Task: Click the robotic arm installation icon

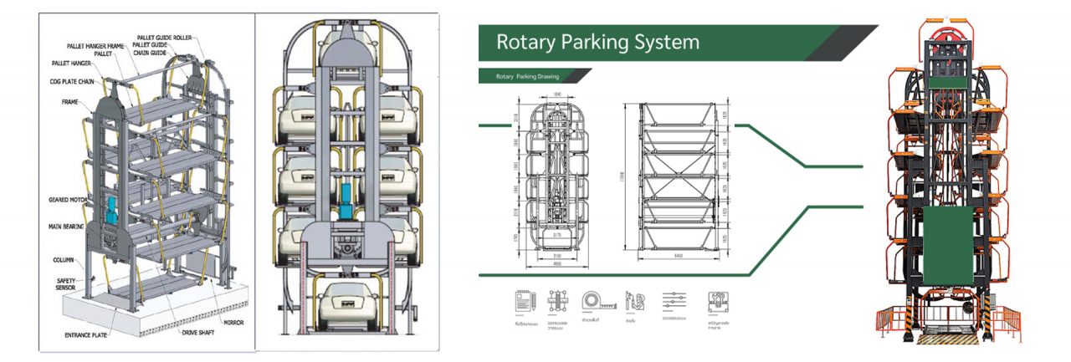Action: [635, 302]
